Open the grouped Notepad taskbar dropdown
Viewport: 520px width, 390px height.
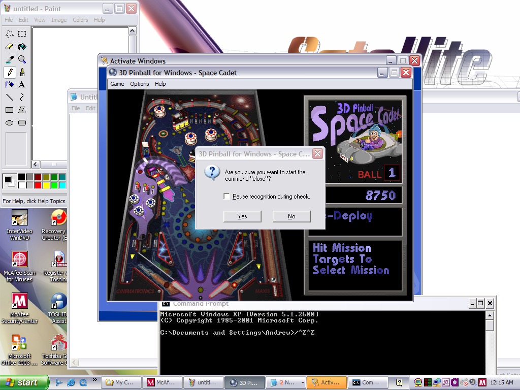[303, 383]
